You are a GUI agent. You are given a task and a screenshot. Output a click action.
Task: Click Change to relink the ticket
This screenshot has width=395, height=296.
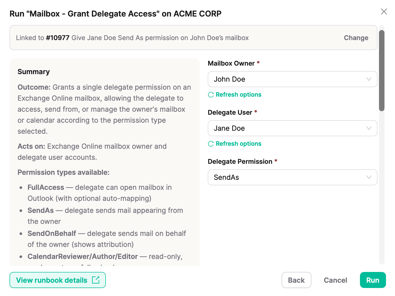[x=356, y=38]
